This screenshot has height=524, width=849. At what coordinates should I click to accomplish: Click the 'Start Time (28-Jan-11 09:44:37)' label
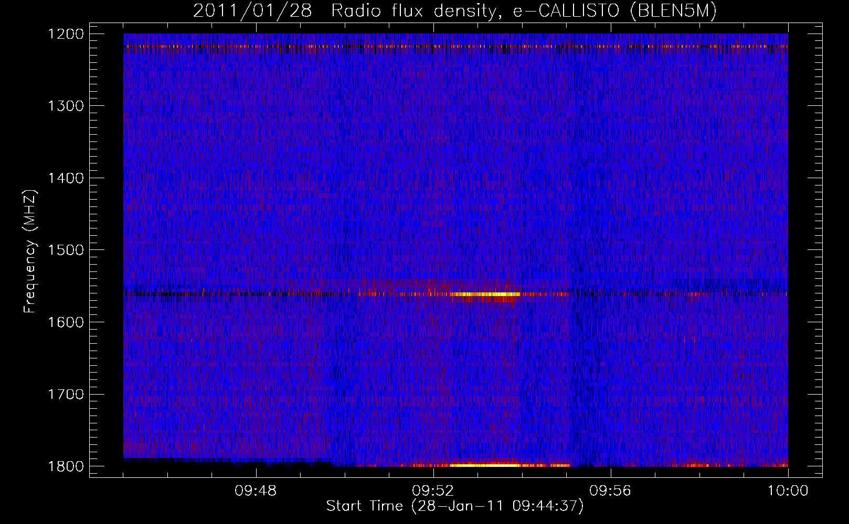(x=455, y=506)
